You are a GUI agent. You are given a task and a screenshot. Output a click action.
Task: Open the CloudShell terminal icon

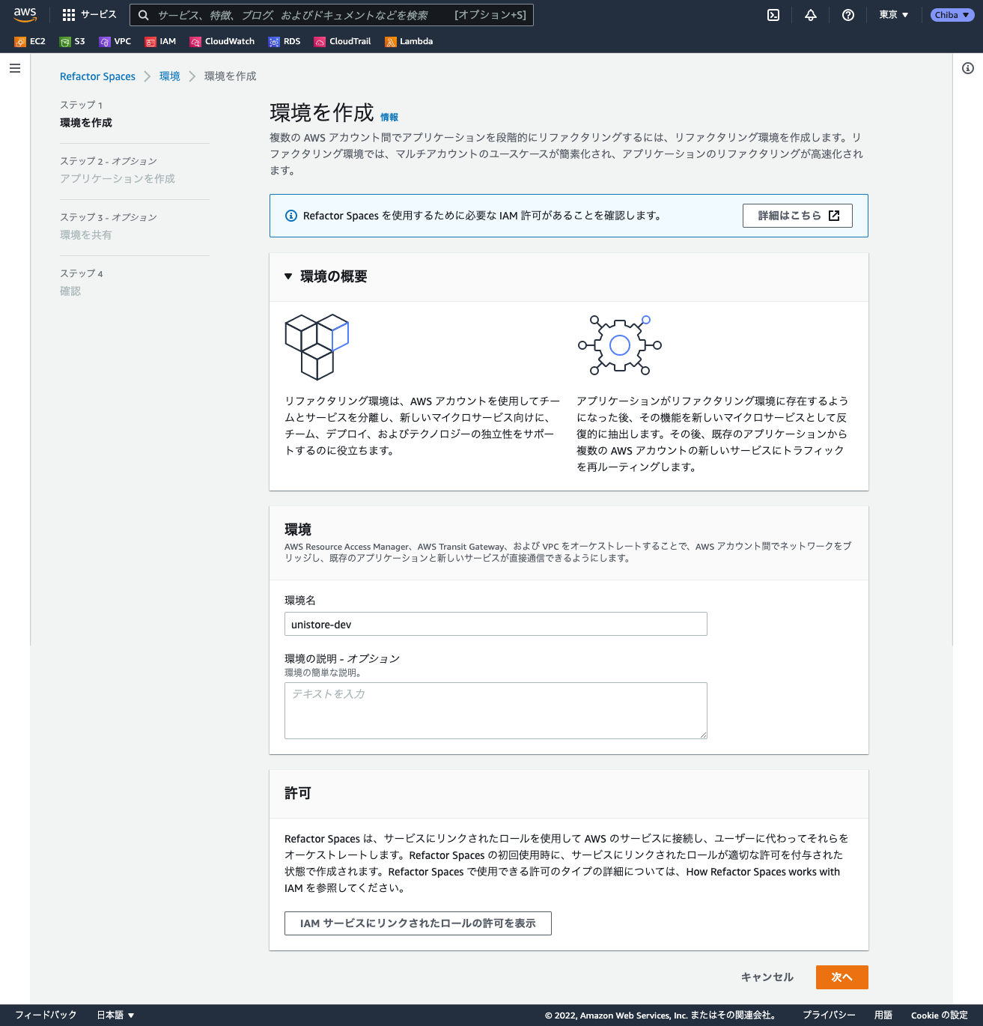tap(773, 15)
